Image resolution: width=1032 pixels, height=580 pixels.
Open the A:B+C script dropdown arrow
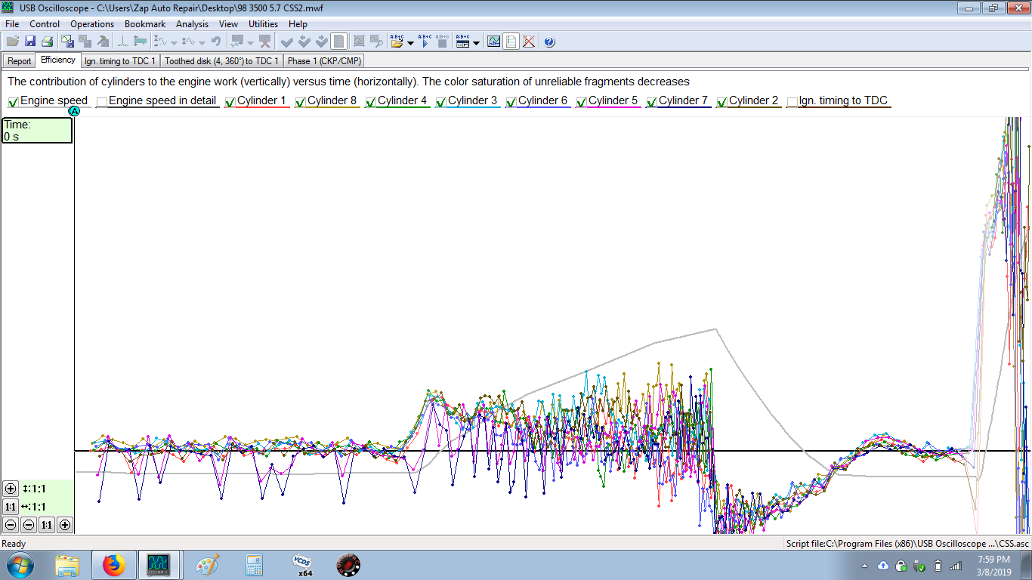[410, 42]
